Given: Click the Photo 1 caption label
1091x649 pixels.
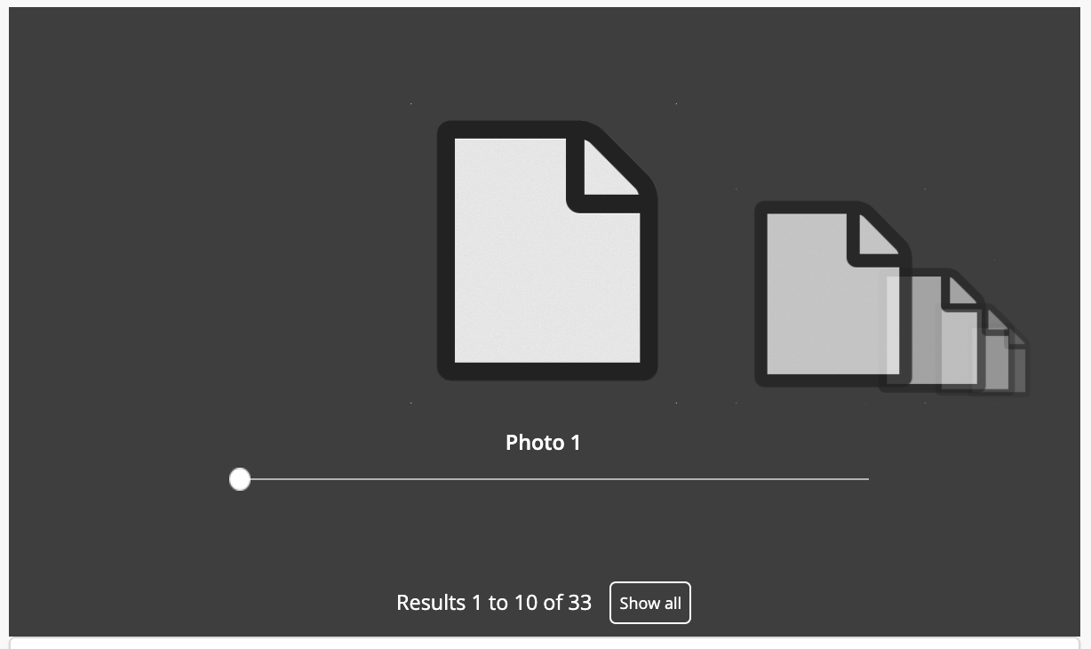Looking at the screenshot, I should tap(543, 442).
